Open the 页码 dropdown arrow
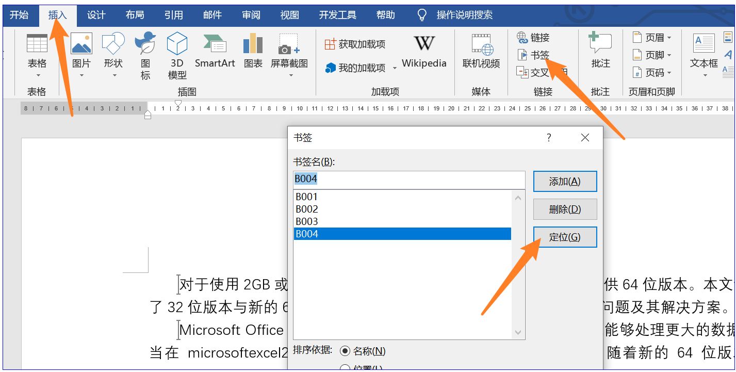Viewport: 736px width, 372px height. 669,73
